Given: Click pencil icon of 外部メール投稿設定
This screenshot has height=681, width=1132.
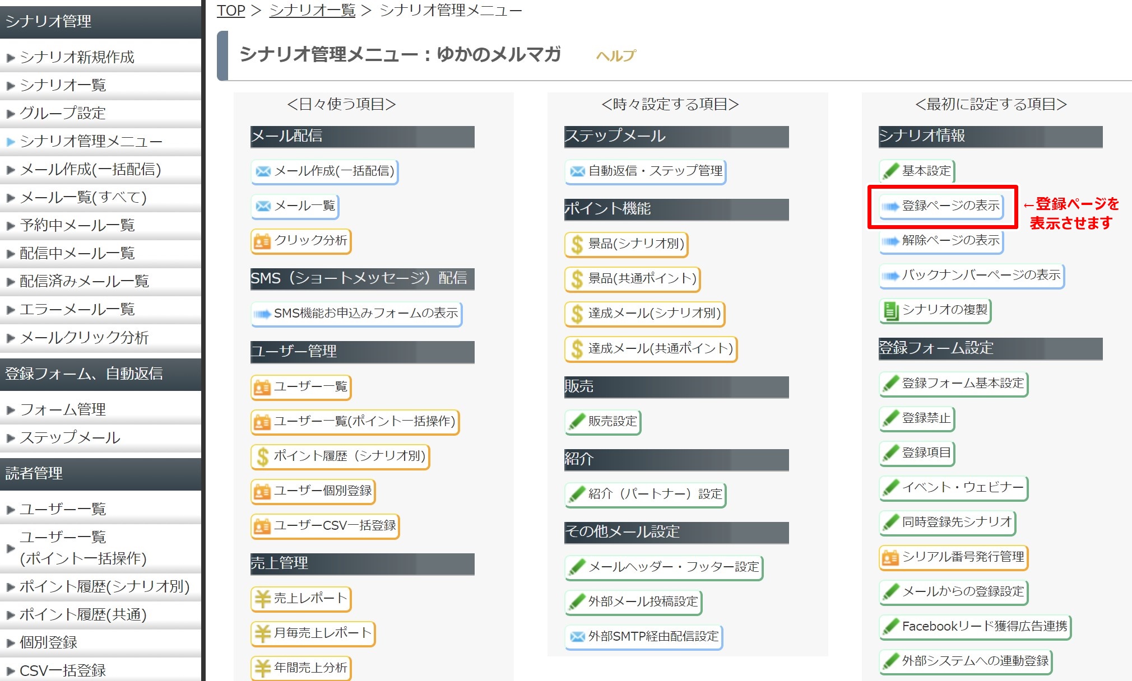Looking at the screenshot, I should tap(577, 602).
